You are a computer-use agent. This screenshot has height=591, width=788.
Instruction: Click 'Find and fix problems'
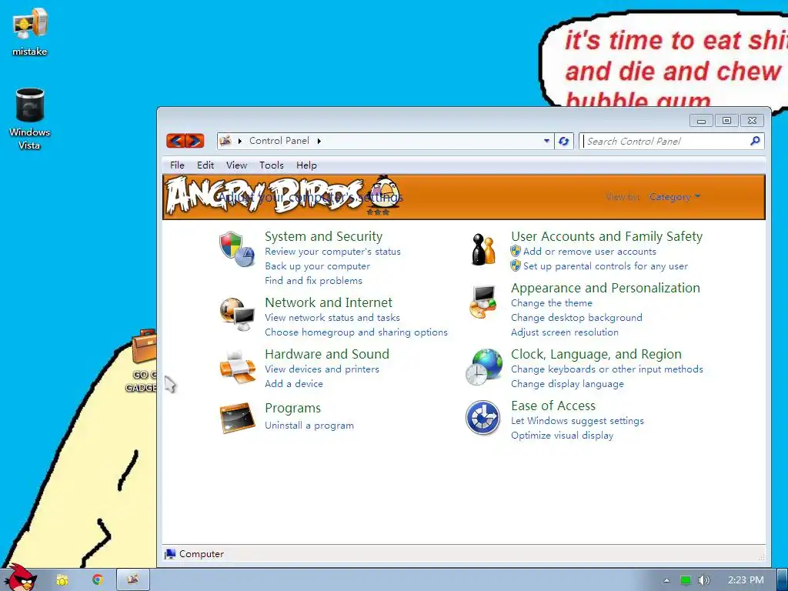(313, 280)
